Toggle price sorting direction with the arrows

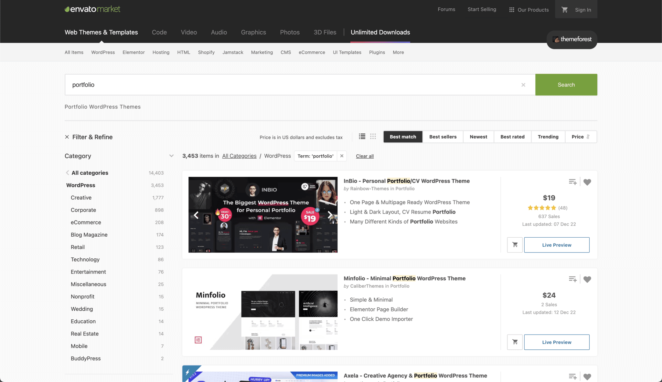pyautogui.click(x=588, y=137)
